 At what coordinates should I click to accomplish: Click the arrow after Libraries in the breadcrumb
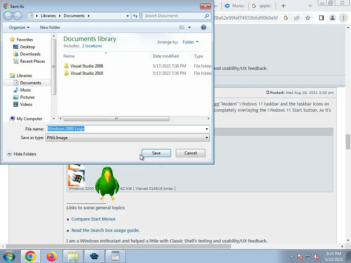(x=60, y=16)
